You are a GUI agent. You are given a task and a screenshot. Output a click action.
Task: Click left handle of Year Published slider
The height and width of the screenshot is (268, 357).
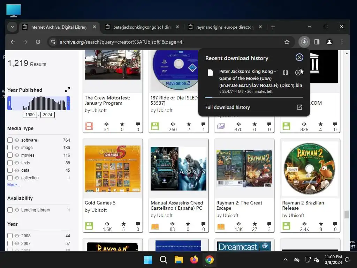[x=9, y=103]
